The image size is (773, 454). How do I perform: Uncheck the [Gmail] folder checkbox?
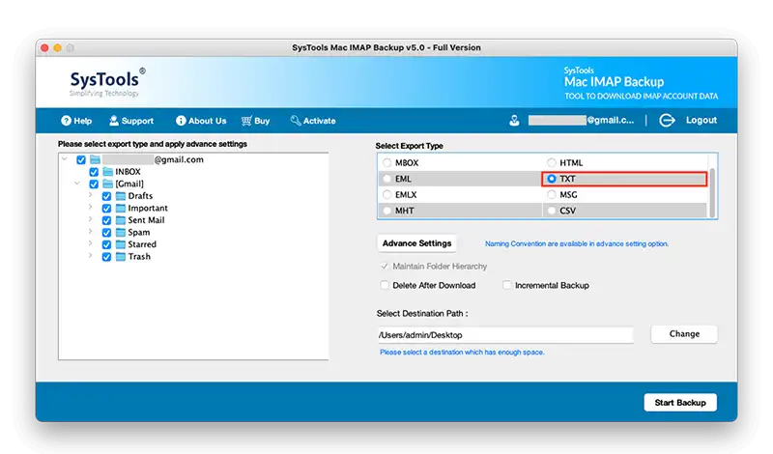[94, 184]
